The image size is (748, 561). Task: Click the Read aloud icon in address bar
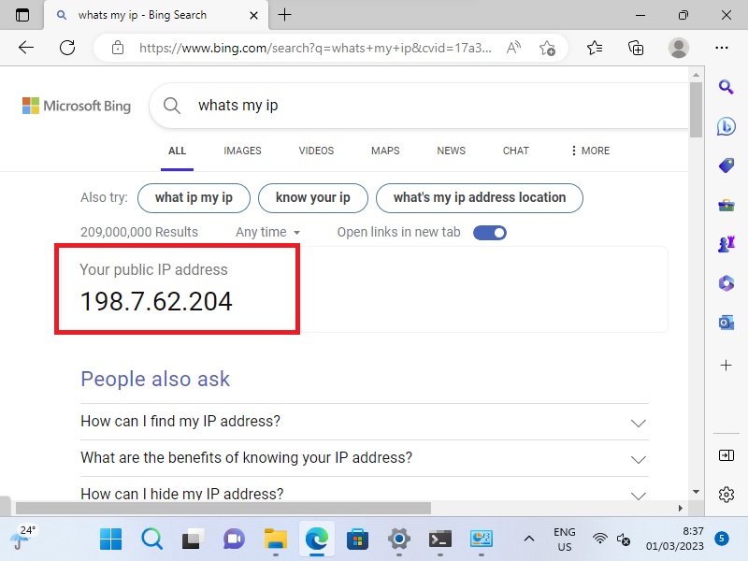pyautogui.click(x=513, y=48)
